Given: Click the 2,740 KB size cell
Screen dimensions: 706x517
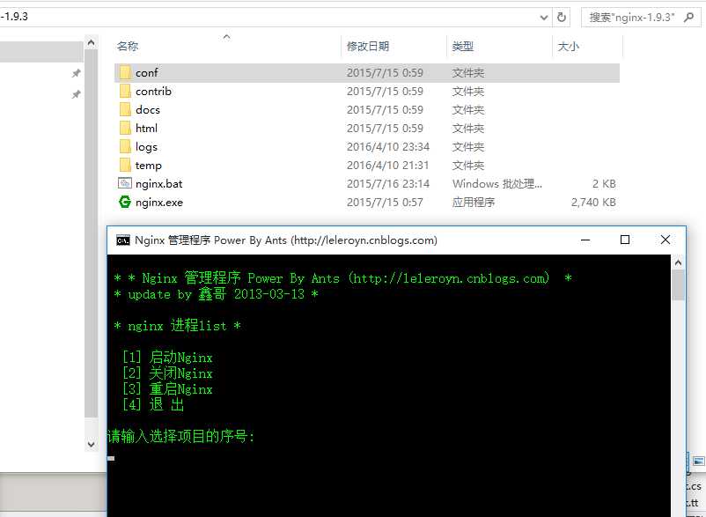Looking at the screenshot, I should pos(593,202).
